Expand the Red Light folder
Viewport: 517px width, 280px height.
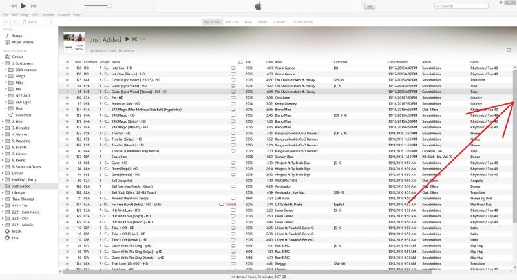[x=6, y=102]
